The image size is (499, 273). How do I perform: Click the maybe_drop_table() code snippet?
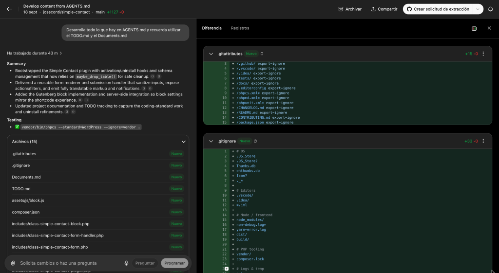tap(96, 76)
